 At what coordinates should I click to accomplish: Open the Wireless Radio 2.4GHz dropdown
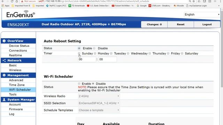click(99, 96)
